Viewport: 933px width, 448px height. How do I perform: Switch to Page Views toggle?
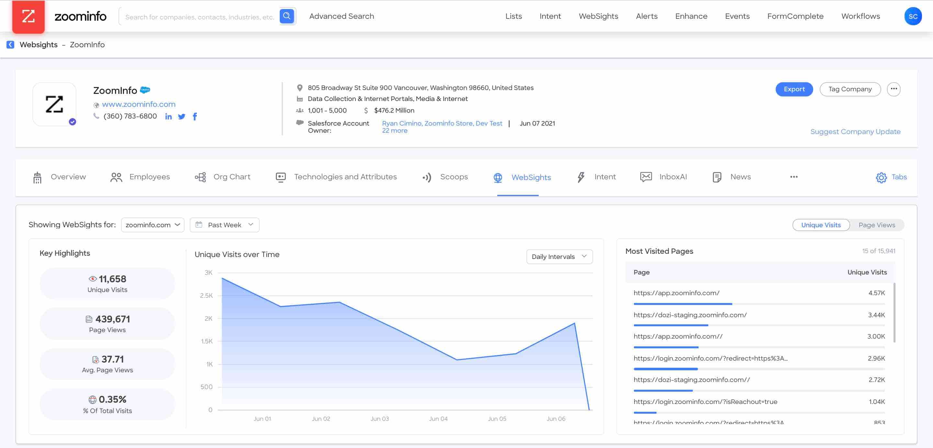click(x=876, y=225)
